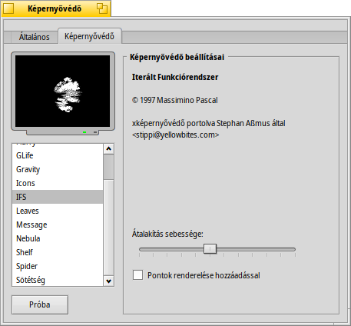
Task: Select Spider from the list
Action: 58,266
